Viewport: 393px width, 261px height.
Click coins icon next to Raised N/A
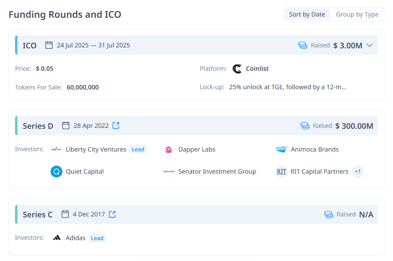point(329,214)
